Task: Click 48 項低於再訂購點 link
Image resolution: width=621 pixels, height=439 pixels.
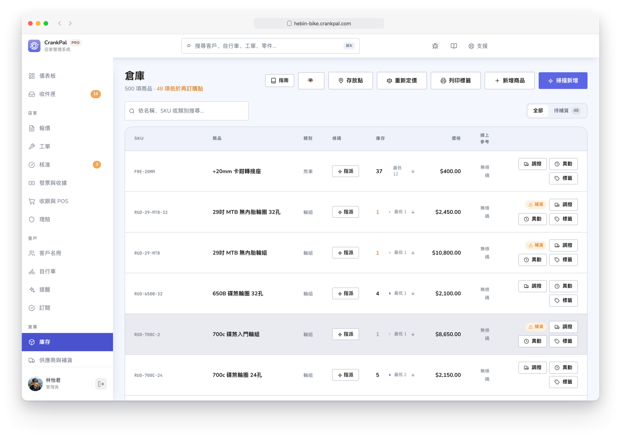Action: click(x=180, y=88)
